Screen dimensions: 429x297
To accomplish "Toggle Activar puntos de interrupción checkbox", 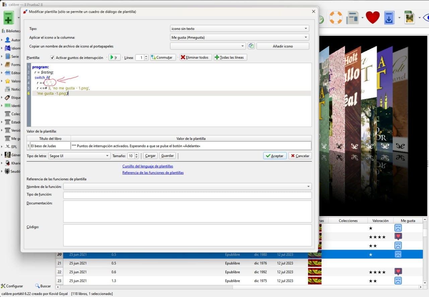I will (x=52, y=57).
